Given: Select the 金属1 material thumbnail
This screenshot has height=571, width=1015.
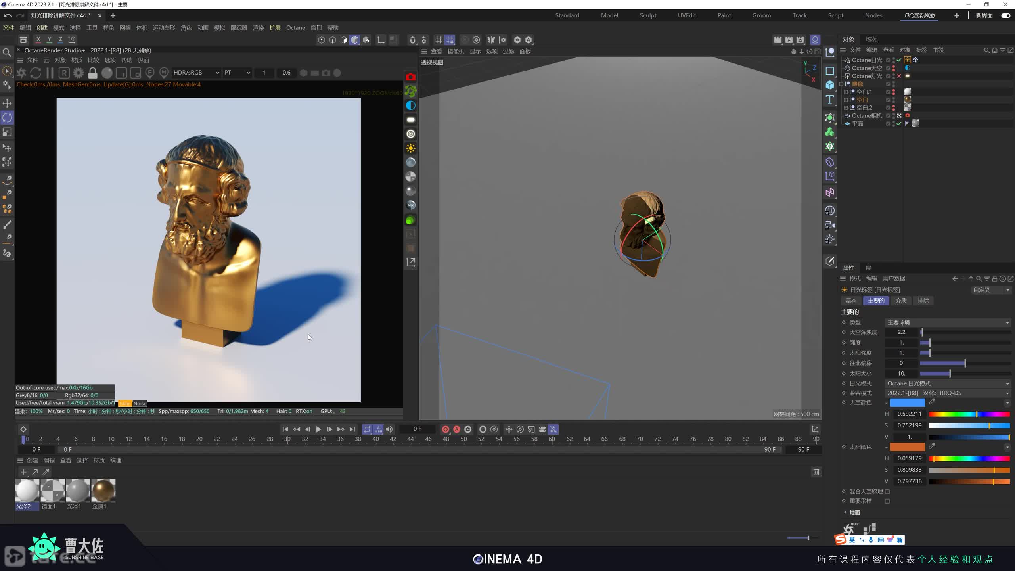Looking at the screenshot, I should click(103, 491).
